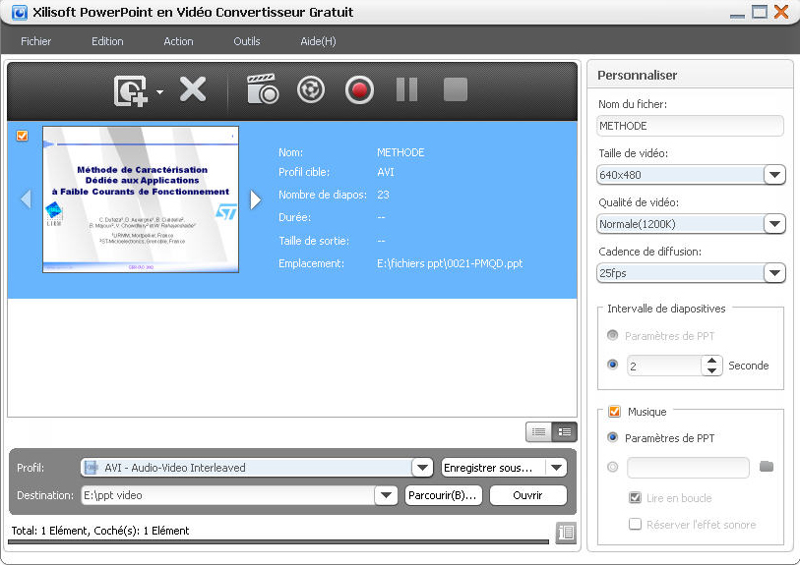Click the clapperboard camera rehearsal icon
The width and height of the screenshot is (800, 565).
(263, 89)
